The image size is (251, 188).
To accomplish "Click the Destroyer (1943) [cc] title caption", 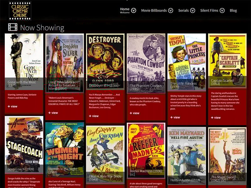I will [104, 85].
